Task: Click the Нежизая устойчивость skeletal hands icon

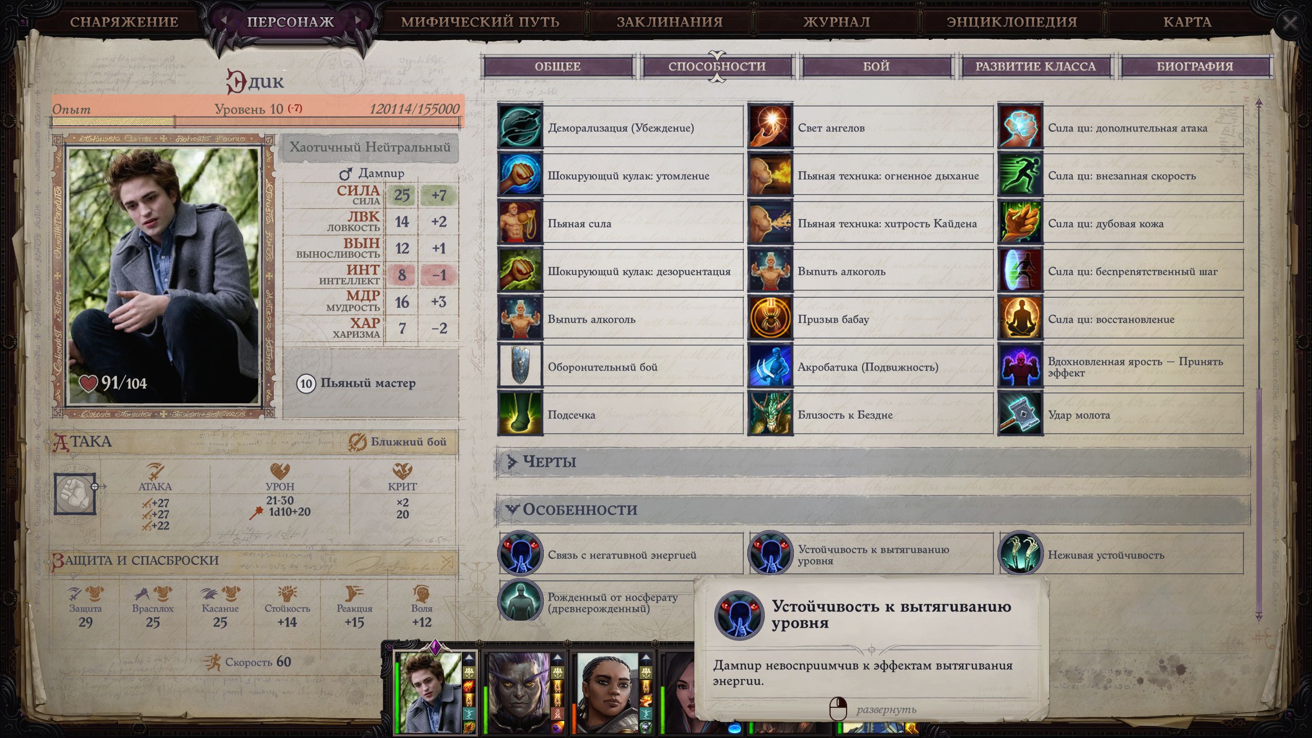Action: (x=1020, y=553)
